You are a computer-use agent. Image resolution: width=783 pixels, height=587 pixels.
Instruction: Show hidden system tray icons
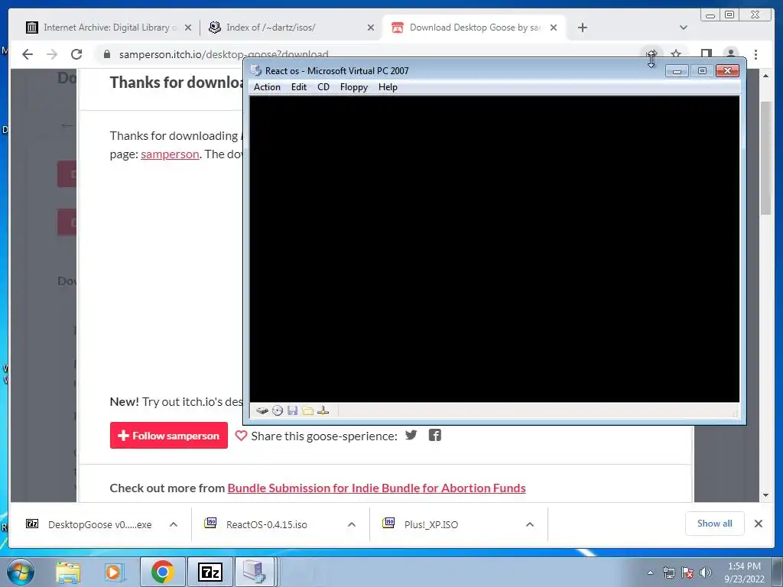tap(650, 572)
